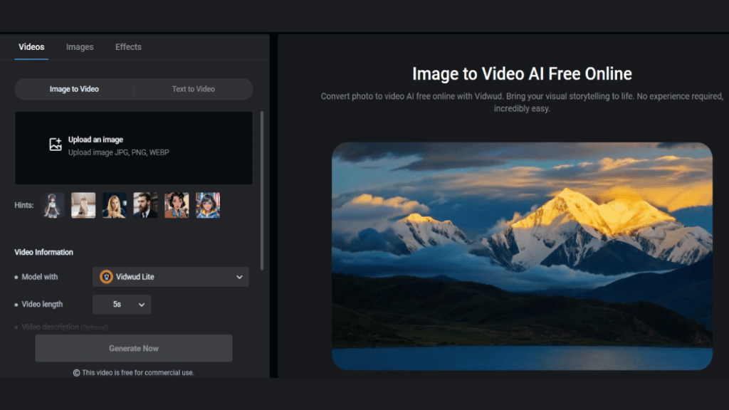
Task: Choose the white cat hint thumbnail
Action: pos(83,205)
